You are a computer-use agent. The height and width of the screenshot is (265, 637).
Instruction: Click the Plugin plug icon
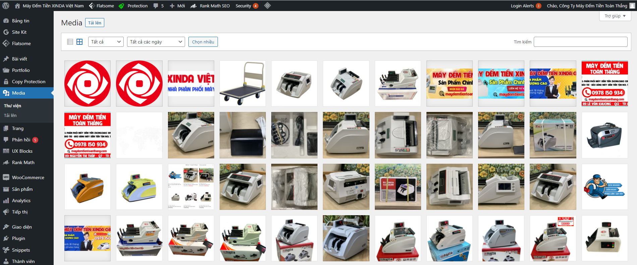tap(6, 238)
